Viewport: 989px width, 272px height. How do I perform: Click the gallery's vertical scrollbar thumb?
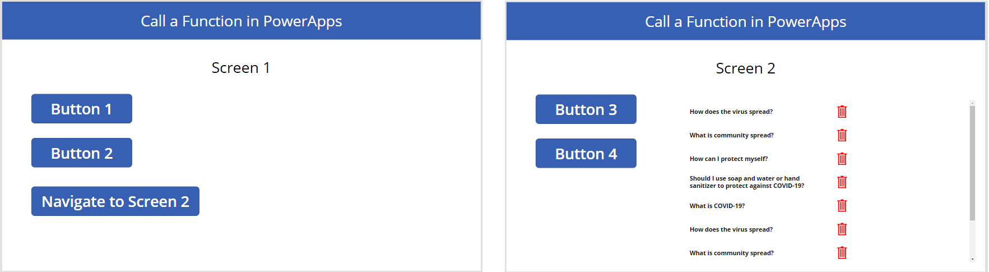click(972, 163)
